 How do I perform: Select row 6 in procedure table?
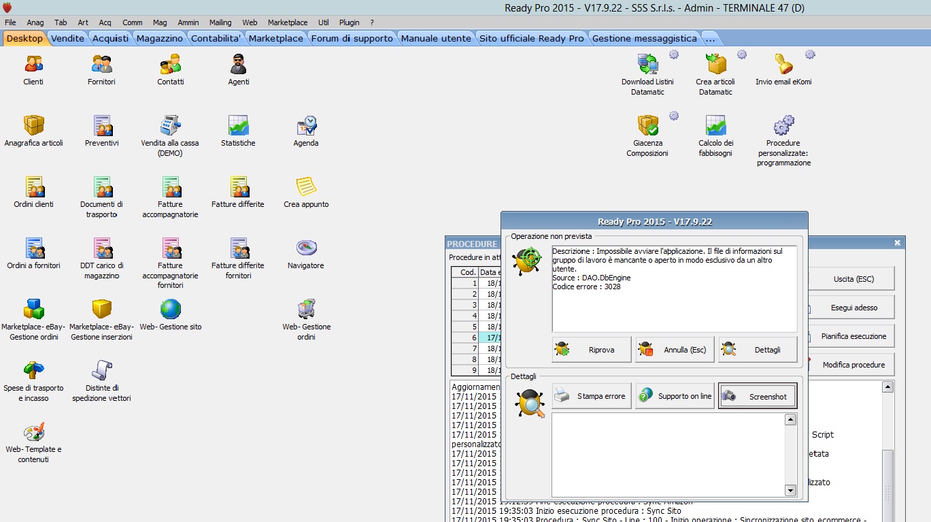click(476, 338)
